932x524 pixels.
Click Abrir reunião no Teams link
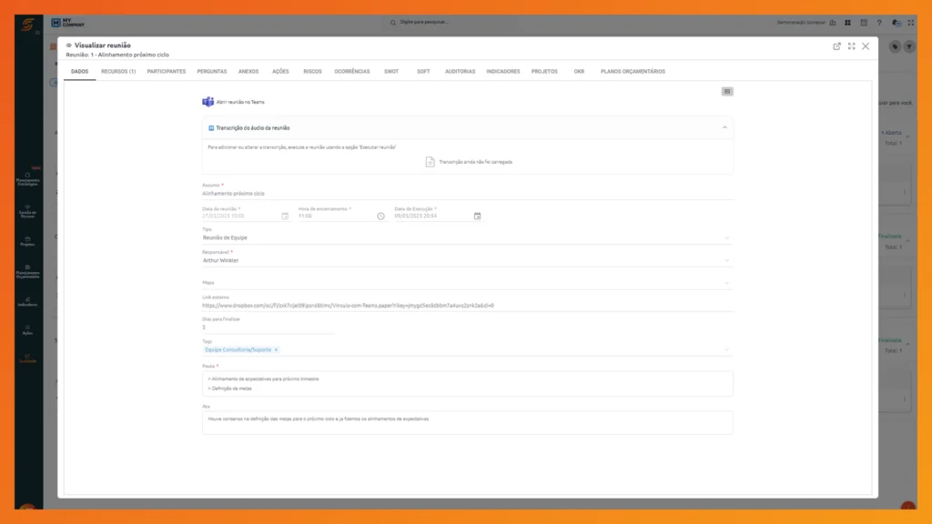click(x=240, y=102)
